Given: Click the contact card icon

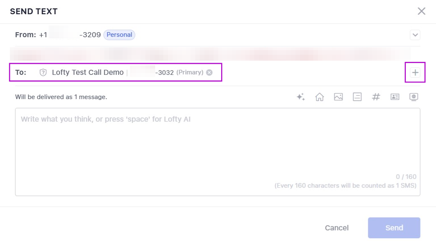Looking at the screenshot, I should coord(395,97).
